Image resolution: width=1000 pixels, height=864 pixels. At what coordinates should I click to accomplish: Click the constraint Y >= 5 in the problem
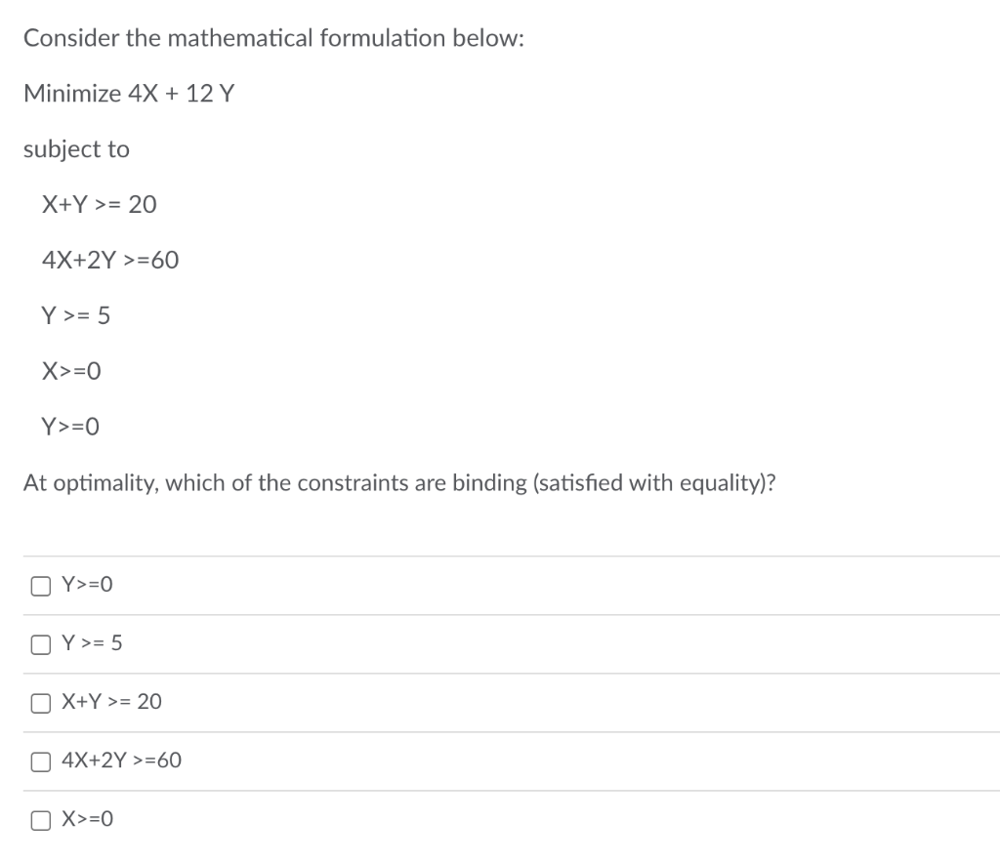[x=76, y=314]
